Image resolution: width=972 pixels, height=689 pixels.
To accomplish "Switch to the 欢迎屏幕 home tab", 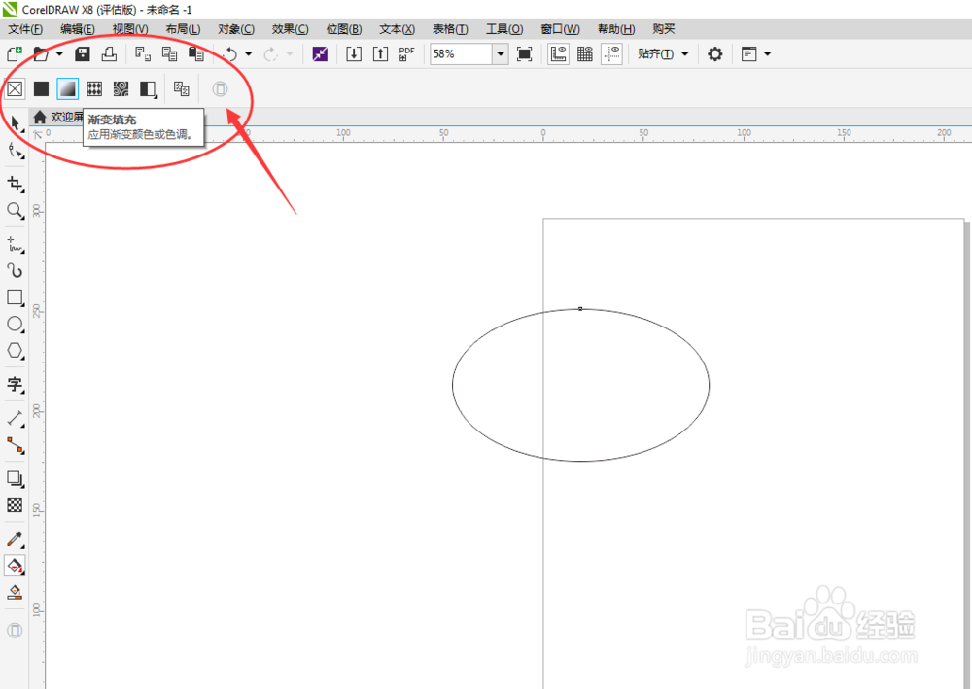I will click(57, 118).
